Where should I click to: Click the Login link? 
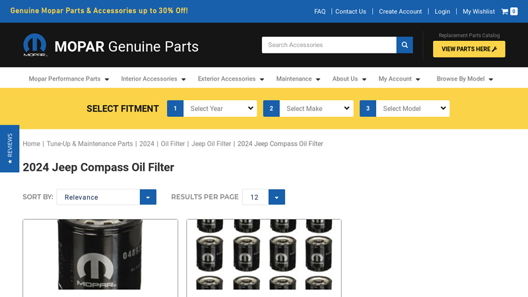(x=442, y=11)
